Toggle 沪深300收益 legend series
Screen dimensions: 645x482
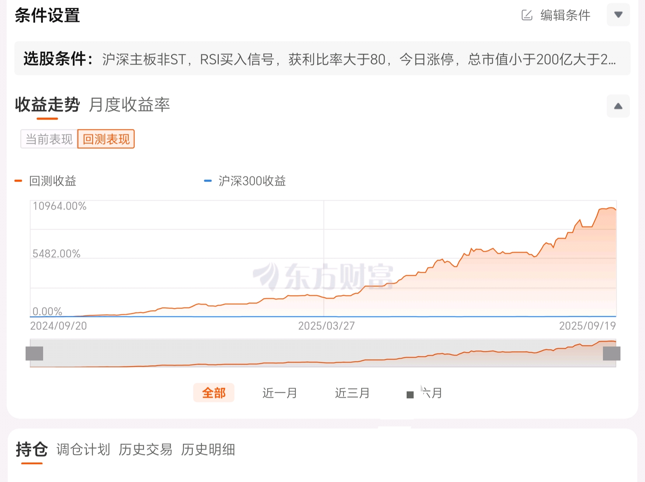click(245, 181)
